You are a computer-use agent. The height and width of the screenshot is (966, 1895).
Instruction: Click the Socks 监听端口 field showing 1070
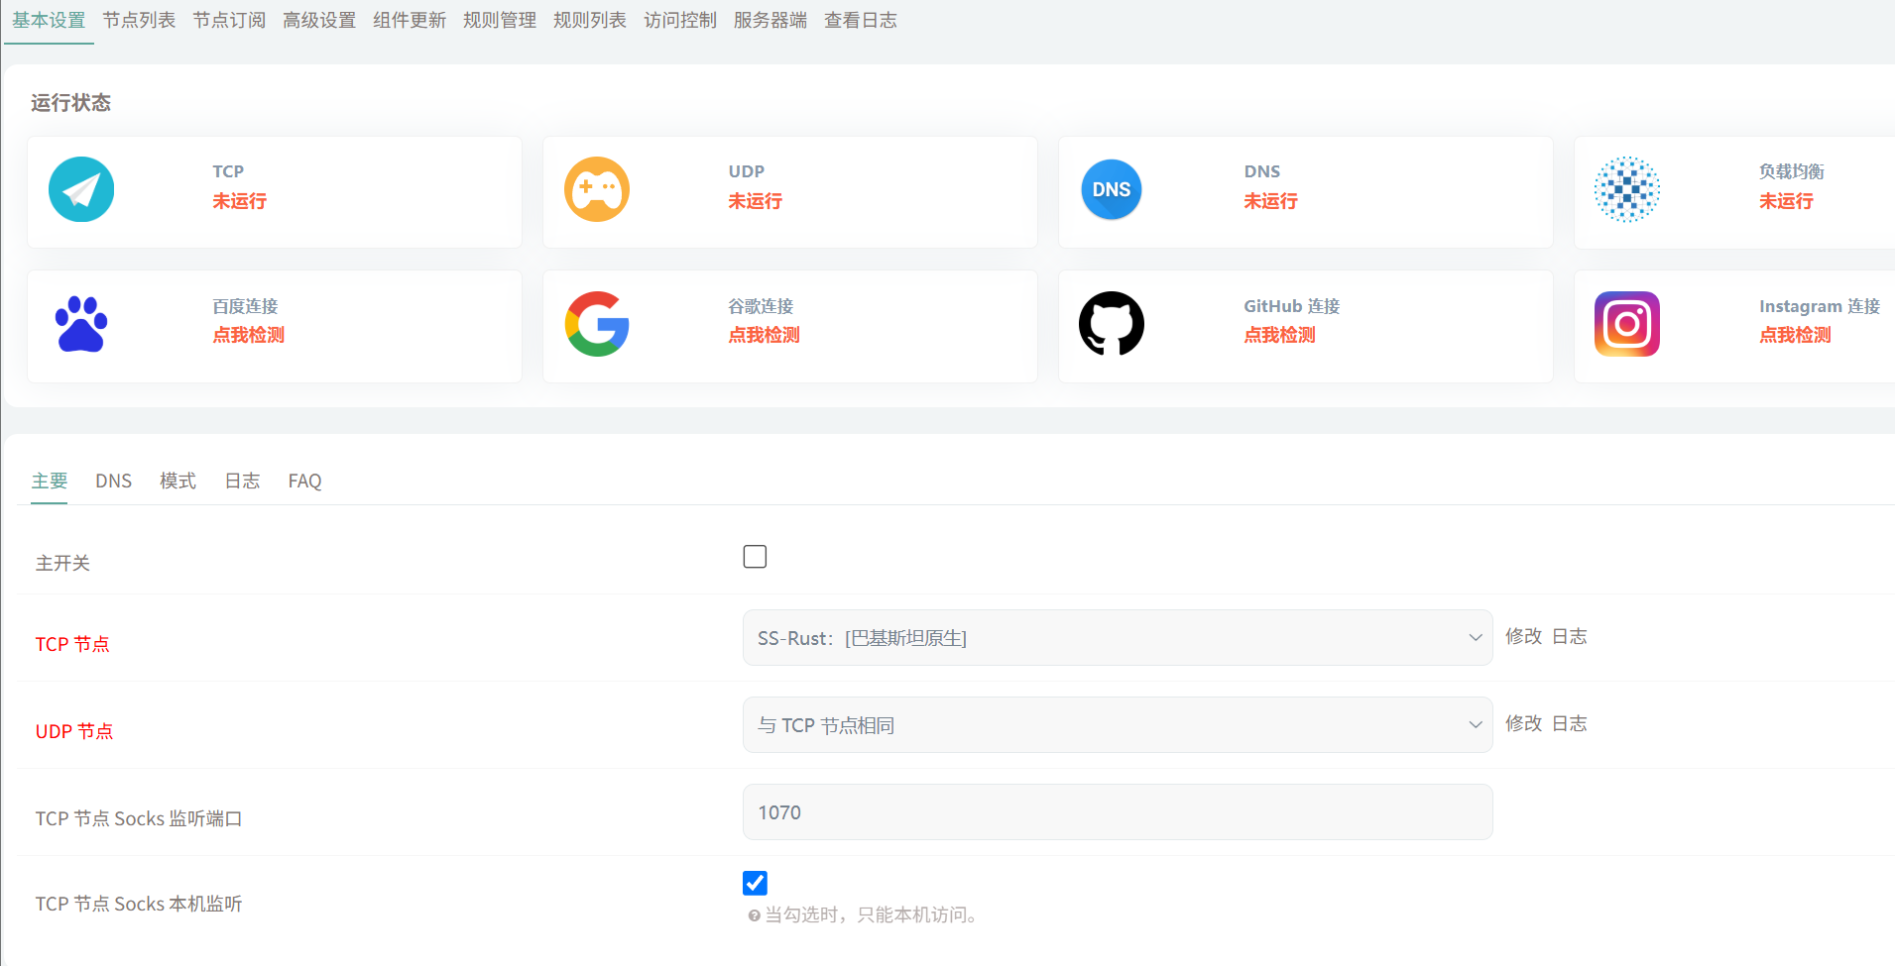[1118, 812]
